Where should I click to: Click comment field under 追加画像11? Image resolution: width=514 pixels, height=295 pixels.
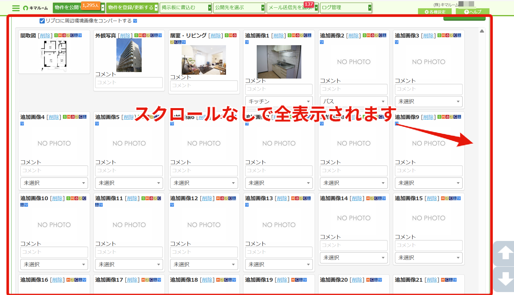coord(129,252)
